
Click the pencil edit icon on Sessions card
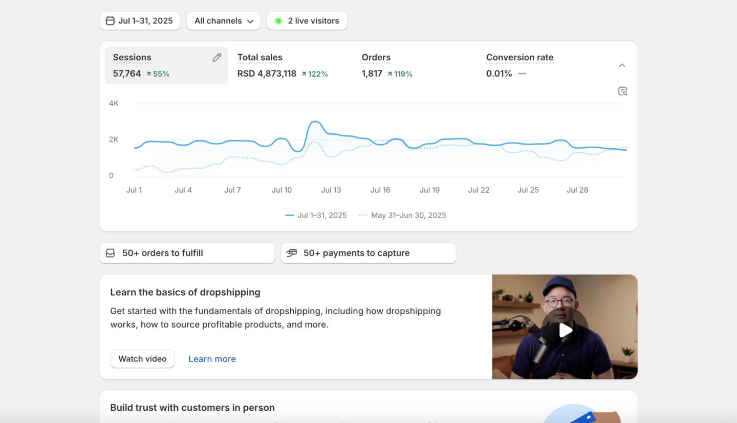[217, 58]
